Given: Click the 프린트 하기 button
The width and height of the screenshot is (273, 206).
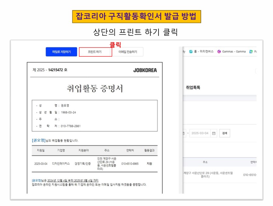Looking at the screenshot, I should pos(95,52).
